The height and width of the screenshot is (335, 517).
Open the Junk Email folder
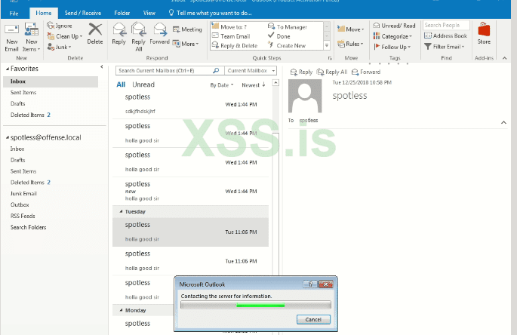pos(23,194)
